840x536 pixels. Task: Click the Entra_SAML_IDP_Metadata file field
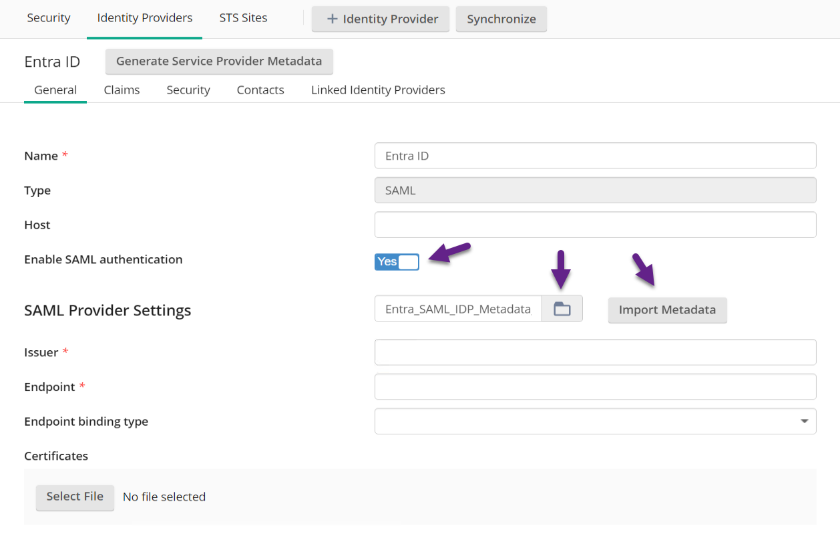[458, 309]
